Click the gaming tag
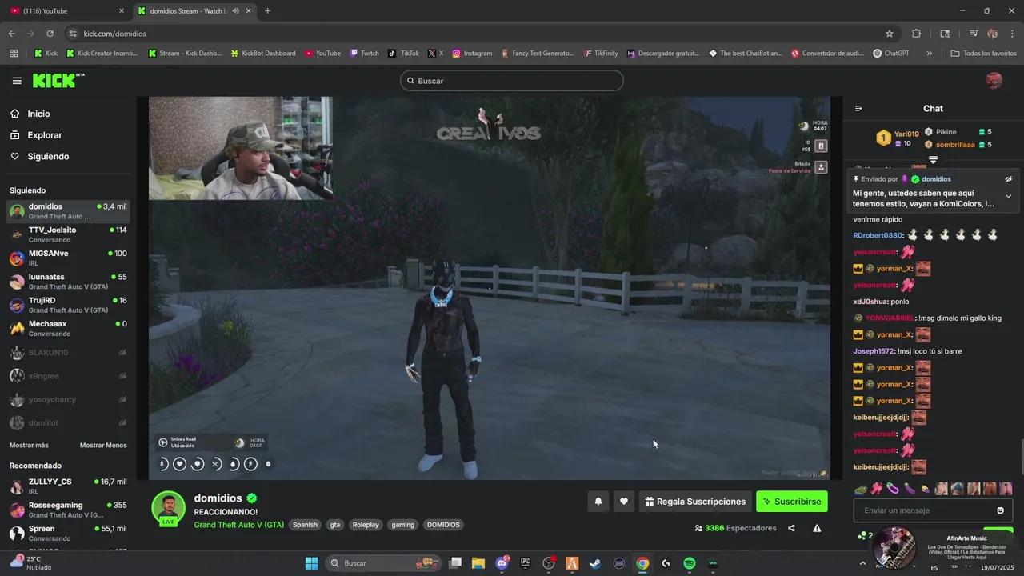1024x576 pixels. pos(402,525)
